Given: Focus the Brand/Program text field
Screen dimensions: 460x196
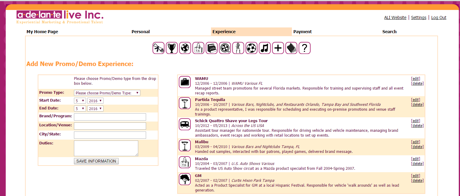Looking at the screenshot, I should click(x=110, y=117).
